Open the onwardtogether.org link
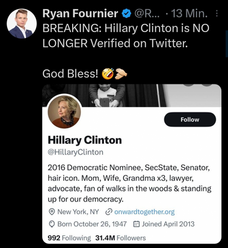Screen dimensions: 228x248 click(x=145, y=212)
